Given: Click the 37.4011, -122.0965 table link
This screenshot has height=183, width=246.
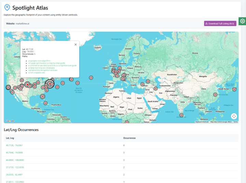Looking at the screenshot, I should pos(15,182).
